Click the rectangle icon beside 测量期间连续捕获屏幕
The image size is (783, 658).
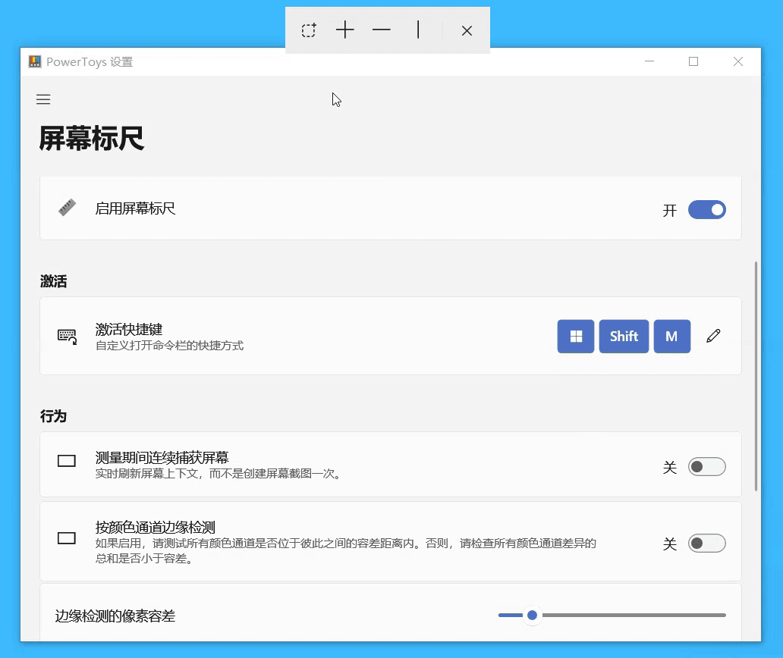[67, 461]
